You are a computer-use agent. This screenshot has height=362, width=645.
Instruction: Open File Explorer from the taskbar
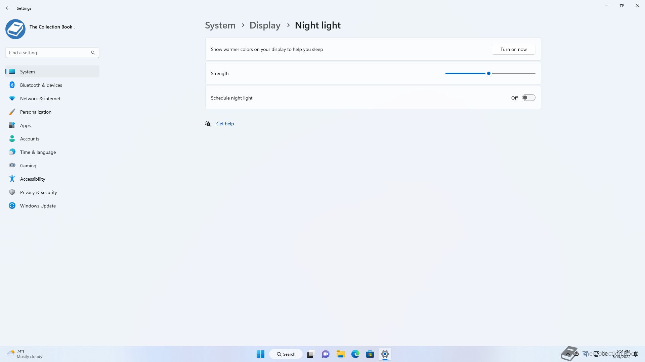[x=340, y=354]
